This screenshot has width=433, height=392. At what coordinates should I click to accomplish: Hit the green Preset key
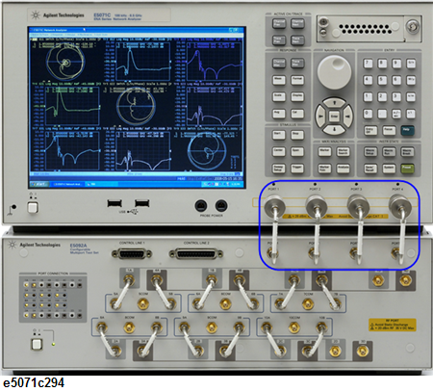tap(407, 168)
